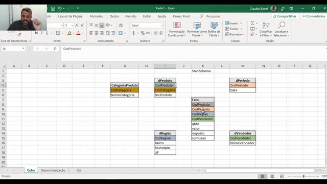Image resolution: width=327 pixels, height=184 pixels.
Task: Align text right
Action: click(x=102, y=33)
